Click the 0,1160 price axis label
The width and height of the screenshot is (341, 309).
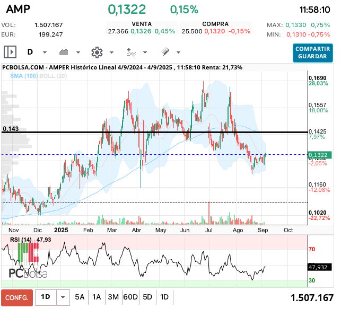pyautogui.click(x=318, y=184)
